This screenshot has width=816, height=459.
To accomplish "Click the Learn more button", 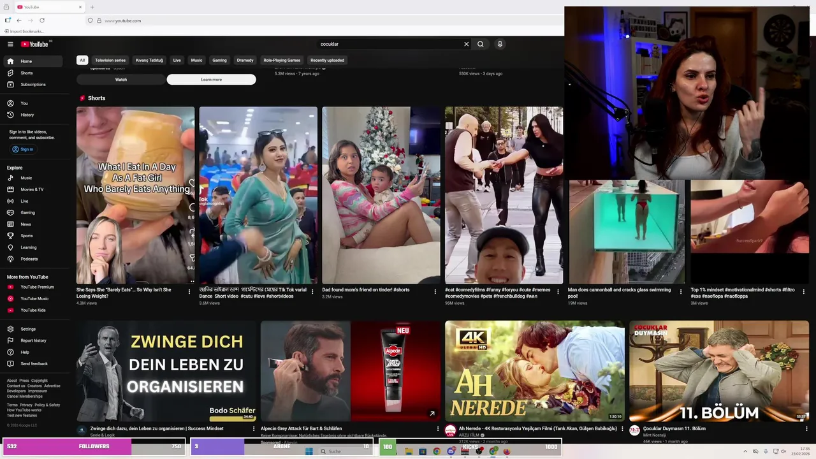I will [211, 80].
